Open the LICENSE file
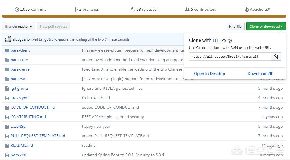 18,127
